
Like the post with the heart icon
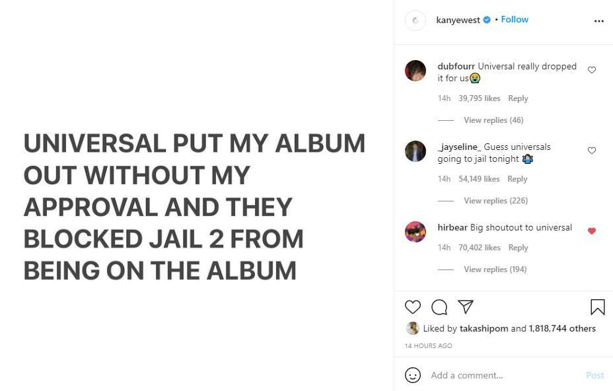413,307
